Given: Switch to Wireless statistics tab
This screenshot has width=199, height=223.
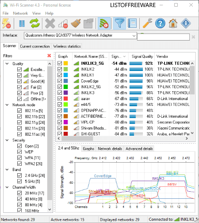Looking at the screenshot, I should click(67, 46).
